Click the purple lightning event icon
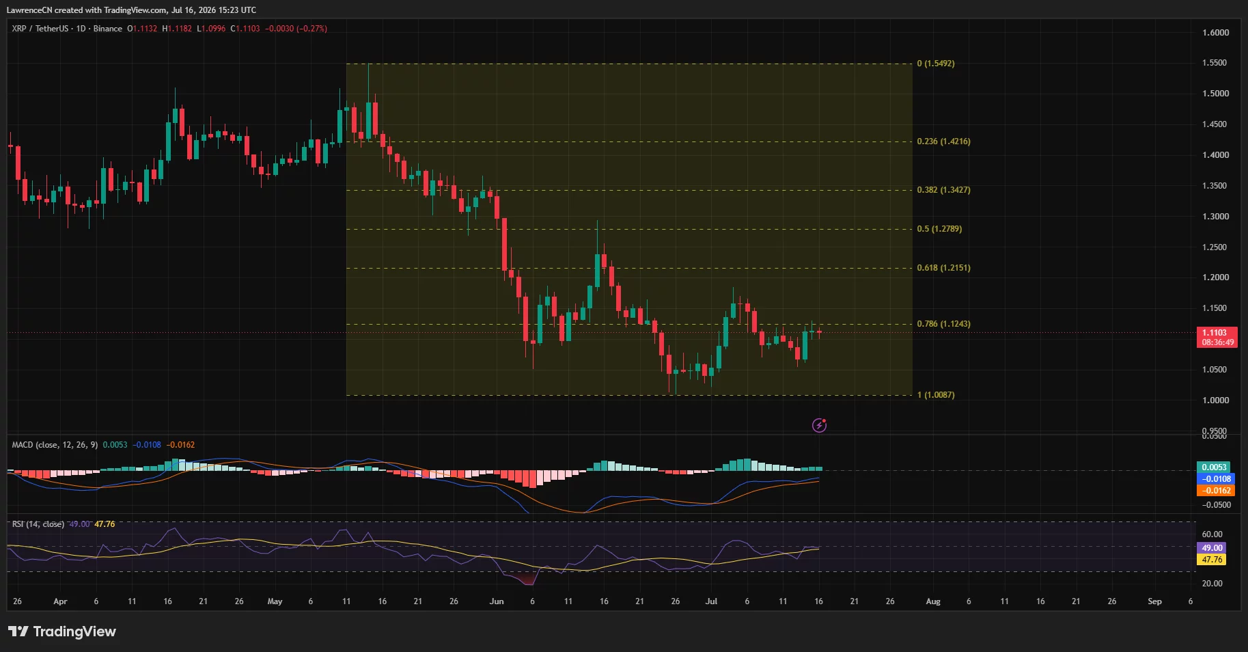 point(819,426)
